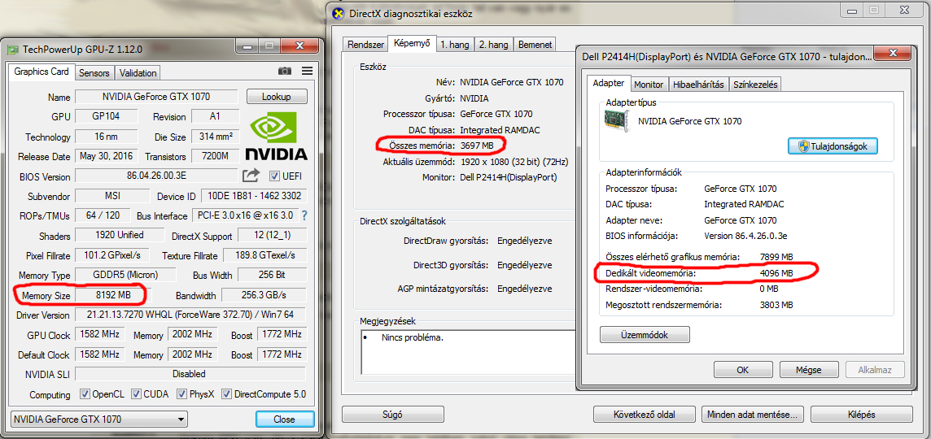Open the GPU selection dropdown in GPU-Z
Viewport: 931px width, 439px height.
(x=99, y=419)
